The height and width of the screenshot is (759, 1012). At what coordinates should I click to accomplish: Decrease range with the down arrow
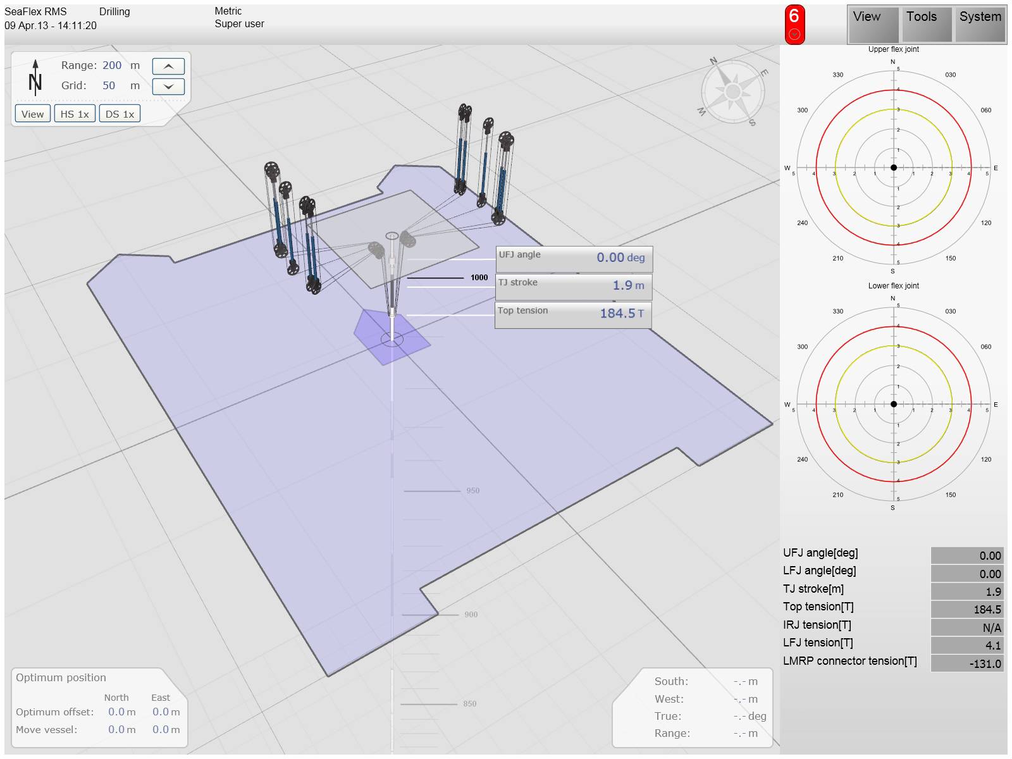pyautogui.click(x=168, y=87)
